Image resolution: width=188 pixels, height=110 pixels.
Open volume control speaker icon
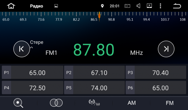(x=138, y=6)
